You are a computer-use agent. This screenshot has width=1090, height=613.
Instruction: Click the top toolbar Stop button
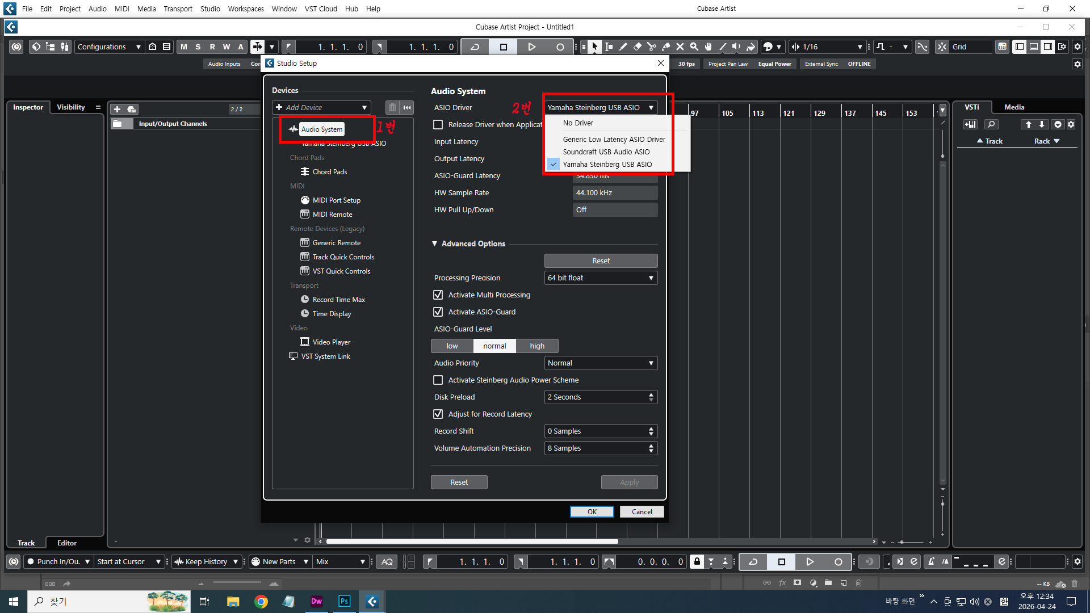coord(504,47)
